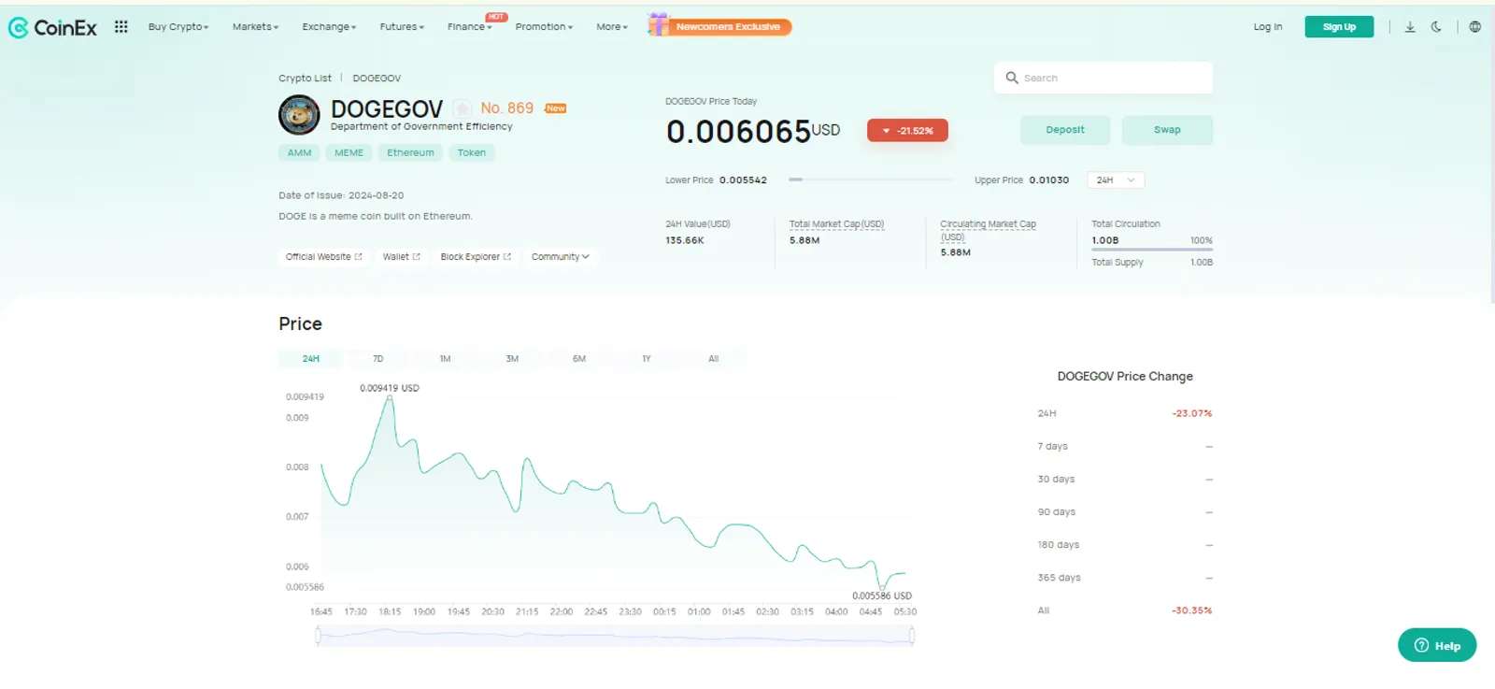The image size is (1495, 689).
Task: Click the Newcomers Exclusive gift icon
Action: pyautogui.click(x=659, y=24)
